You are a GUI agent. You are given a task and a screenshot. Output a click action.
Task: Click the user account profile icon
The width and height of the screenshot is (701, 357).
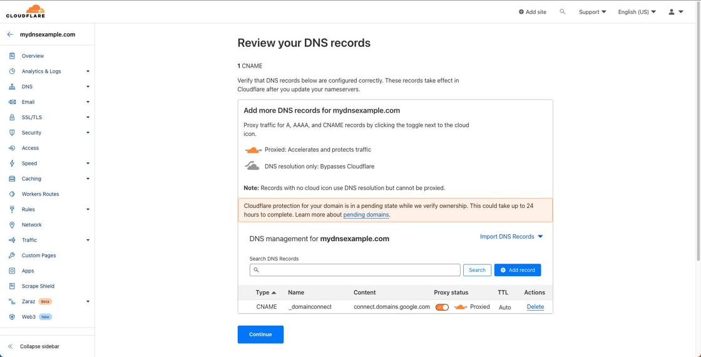tap(672, 12)
